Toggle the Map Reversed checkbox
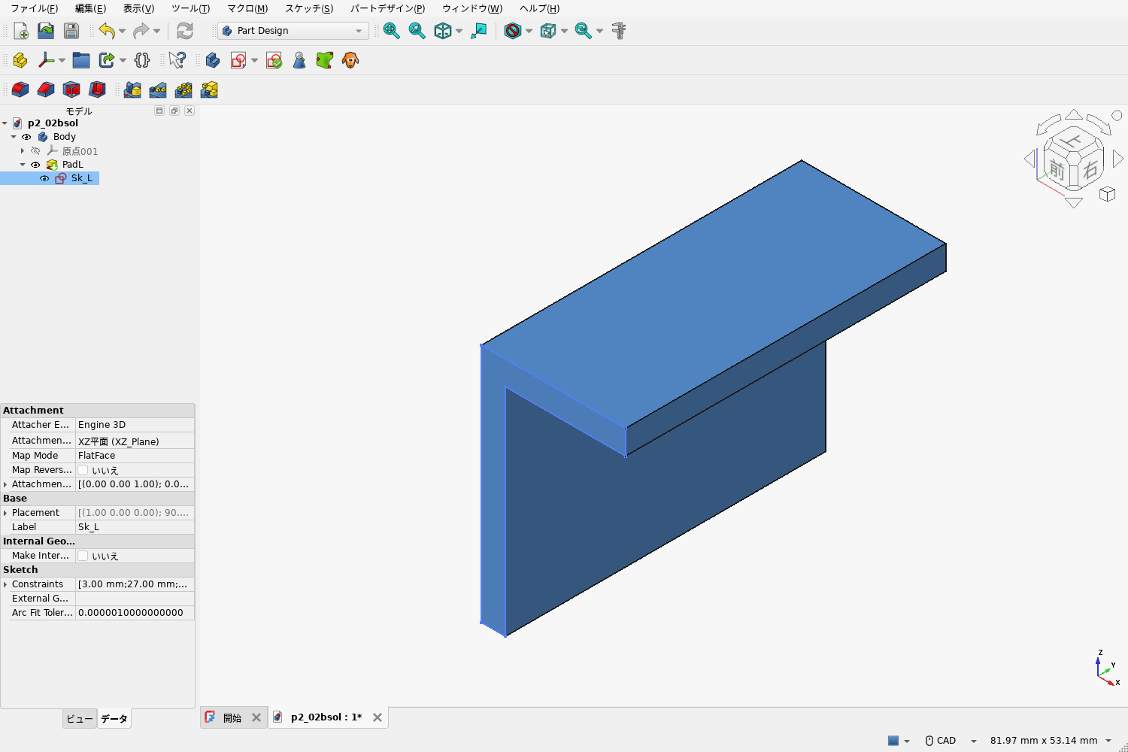 83,470
